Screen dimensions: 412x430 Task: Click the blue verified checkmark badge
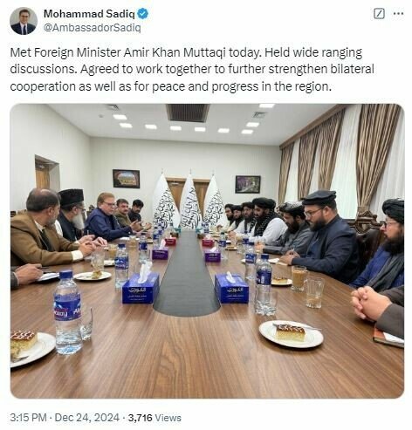point(143,14)
